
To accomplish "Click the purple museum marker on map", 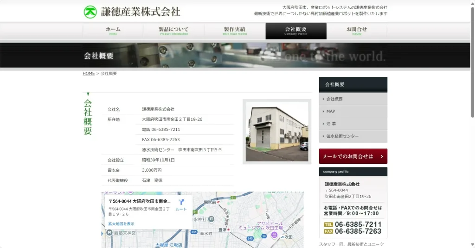I will pos(274,235).
